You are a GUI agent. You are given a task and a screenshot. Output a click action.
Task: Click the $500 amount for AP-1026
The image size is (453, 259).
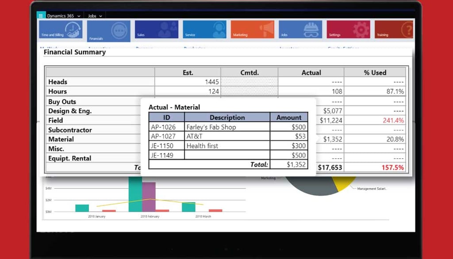(299, 127)
